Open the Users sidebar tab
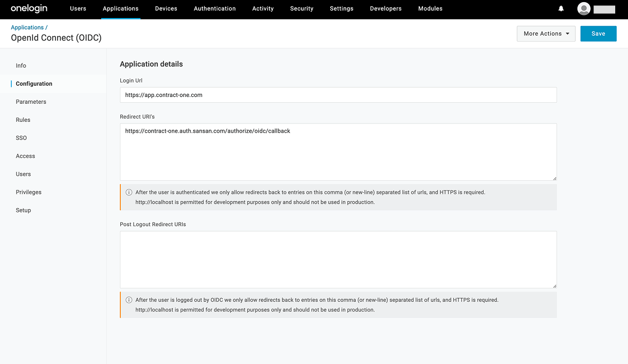The width and height of the screenshot is (628, 364). [x=23, y=174]
